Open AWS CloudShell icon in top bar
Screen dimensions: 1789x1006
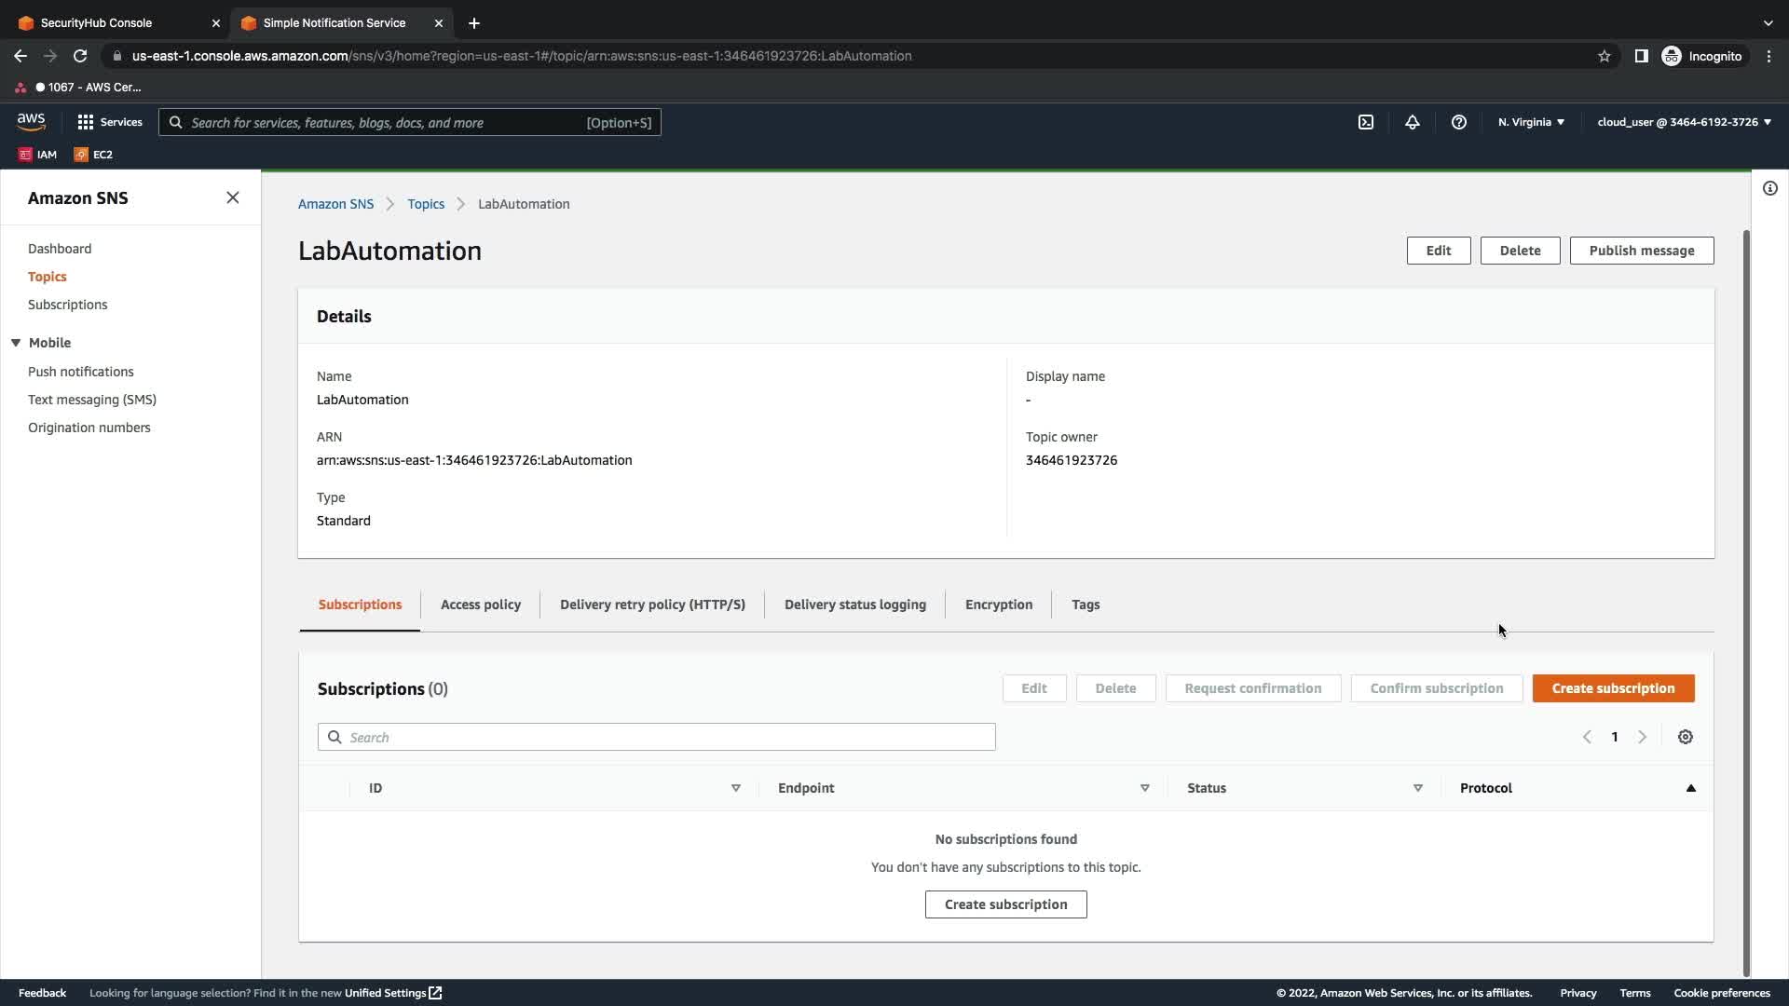coord(1365,122)
